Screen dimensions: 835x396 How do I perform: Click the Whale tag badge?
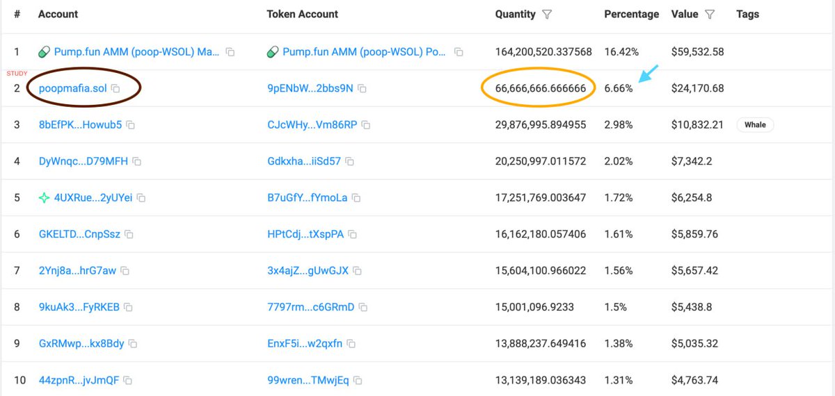point(755,125)
